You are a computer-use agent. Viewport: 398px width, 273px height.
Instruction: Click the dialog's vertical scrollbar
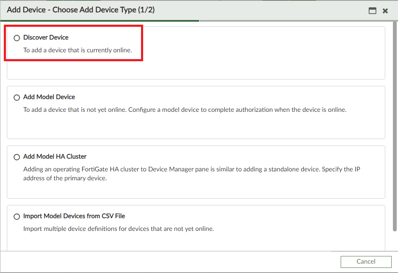[x=395, y=126]
